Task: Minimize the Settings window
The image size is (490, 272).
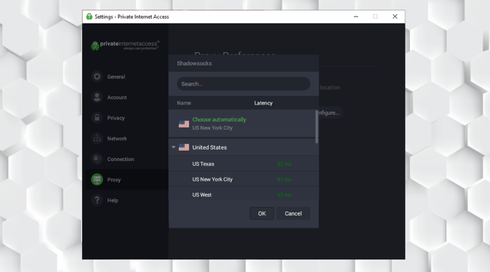Action: coord(356,16)
